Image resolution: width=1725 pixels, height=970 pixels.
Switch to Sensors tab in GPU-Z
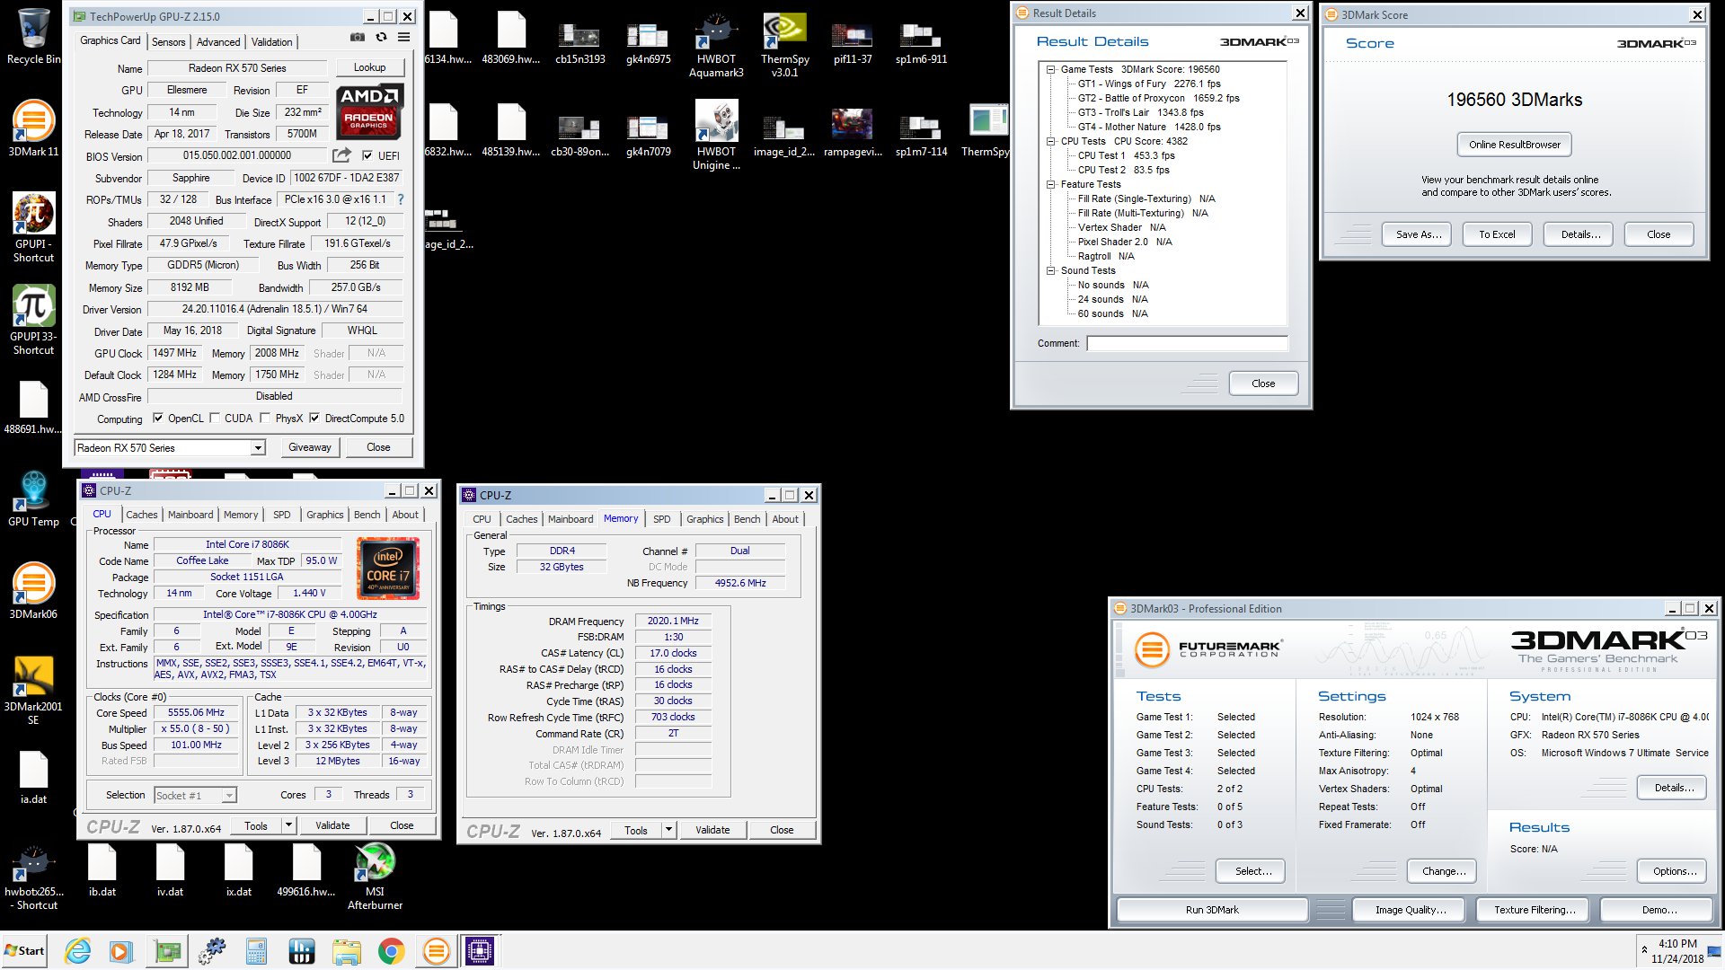(x=168, y=41)
